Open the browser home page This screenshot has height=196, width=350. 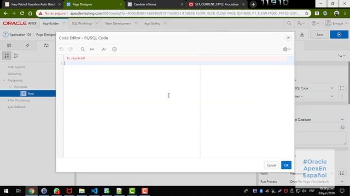click(x=30, y=13)
